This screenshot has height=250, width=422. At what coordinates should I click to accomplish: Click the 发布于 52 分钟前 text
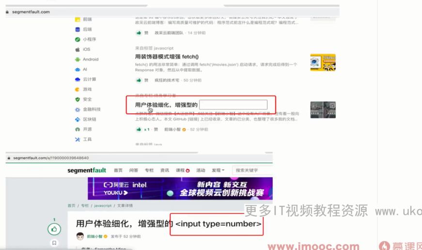click(125, 236)
